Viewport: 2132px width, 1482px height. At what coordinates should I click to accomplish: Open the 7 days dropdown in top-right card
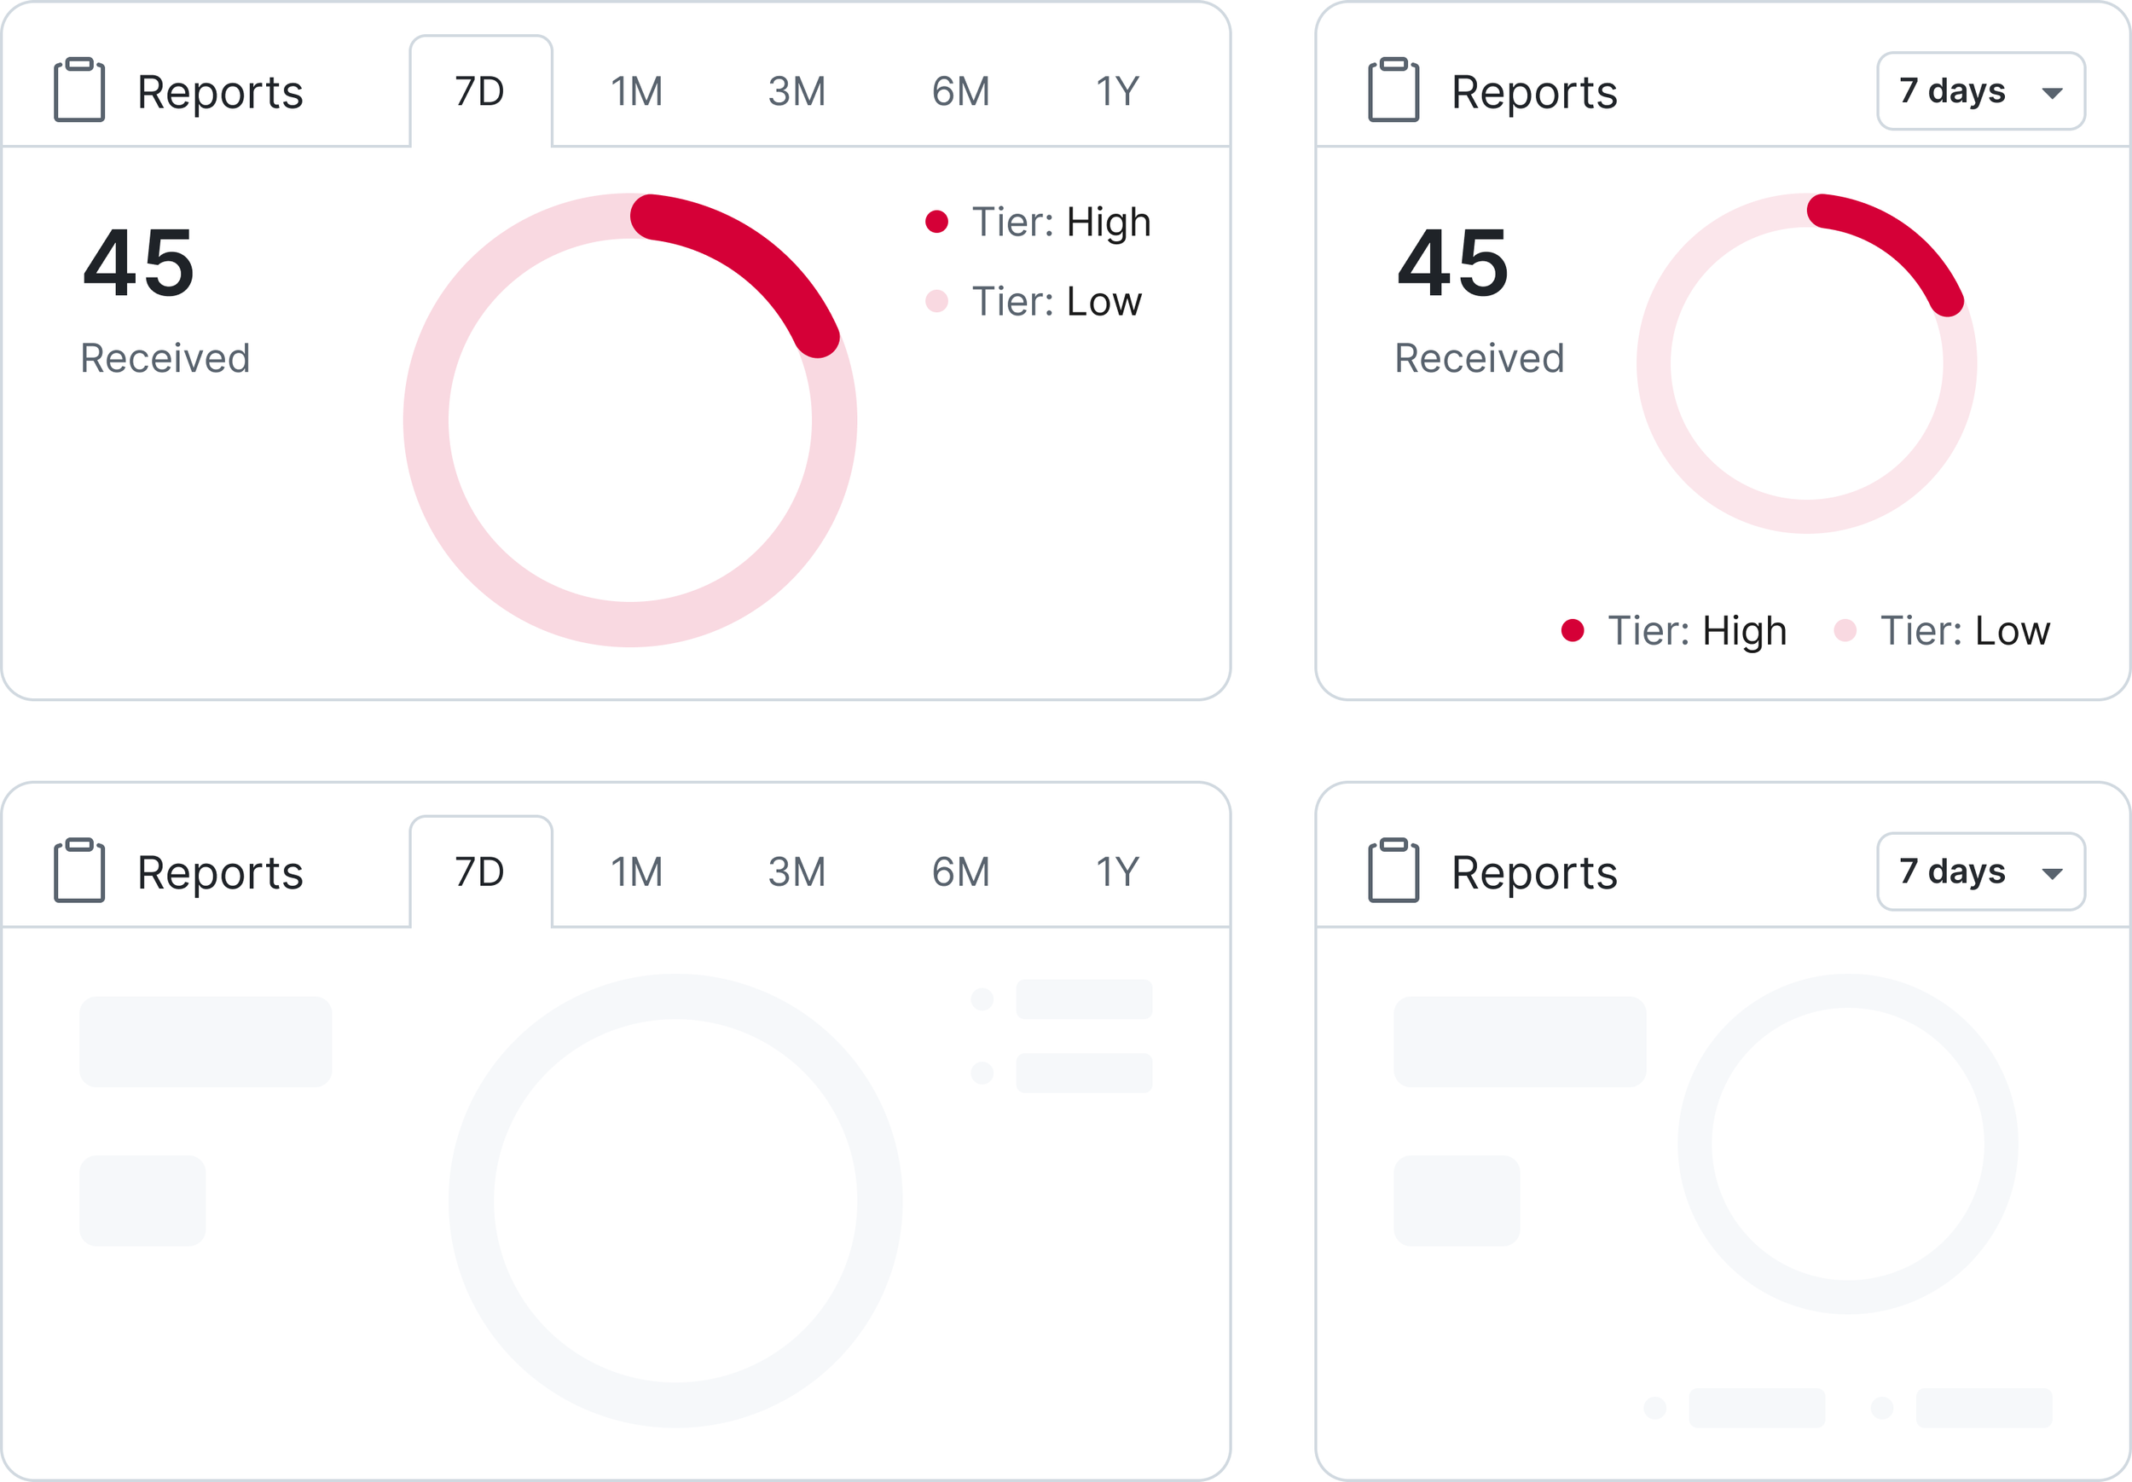(1981, 91)
